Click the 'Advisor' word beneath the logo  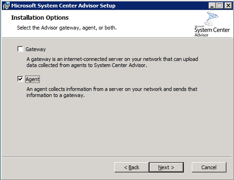(x=201, y=35)
